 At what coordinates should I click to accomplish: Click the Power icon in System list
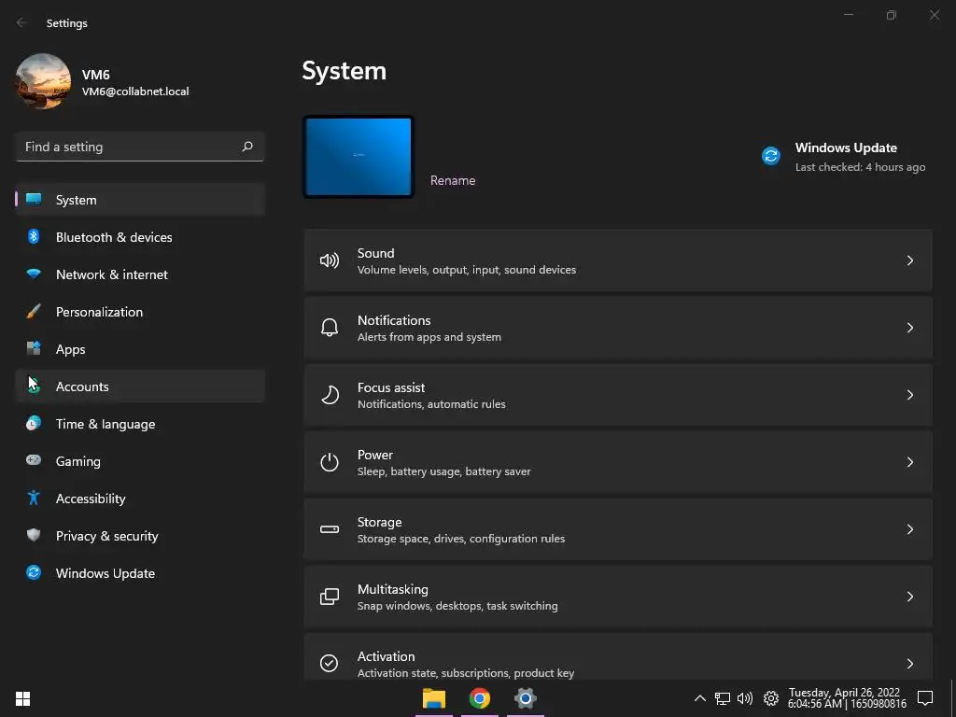[x=330, y=462]
